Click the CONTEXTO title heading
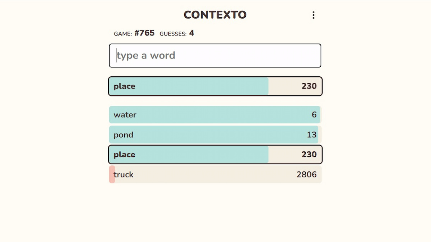 [x=215, y=15]
